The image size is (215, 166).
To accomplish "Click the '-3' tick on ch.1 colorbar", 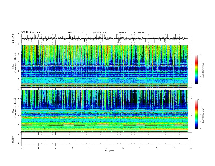I will tap(200, 55).
